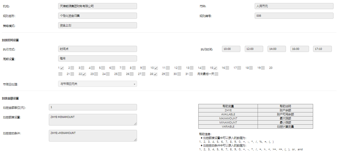This screenshot has height=156, width=340.
Task: Click the 周期设置 field showing 每月
Action: point(98,58)
